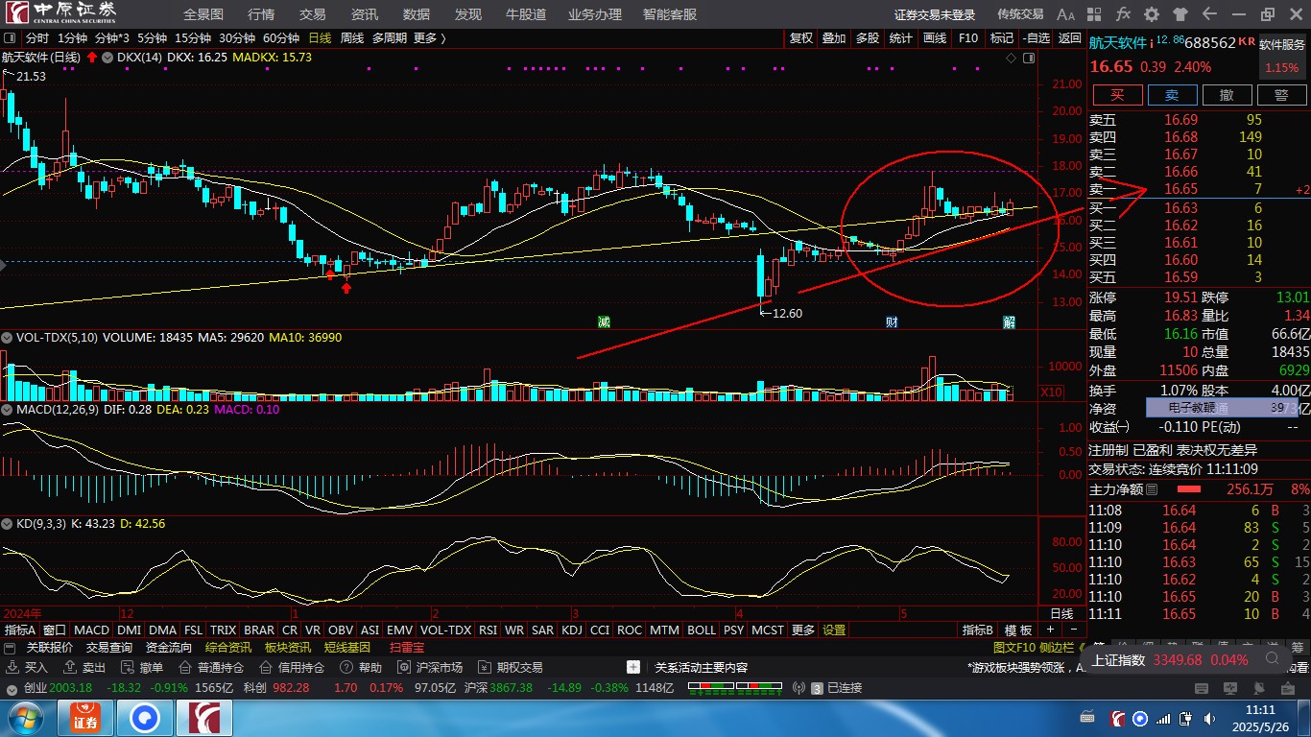This screenshot has height=737, width=1311.
Task: Click the 卖出 sell icon in bottom toolbar
Action: (x=70, y=667)
